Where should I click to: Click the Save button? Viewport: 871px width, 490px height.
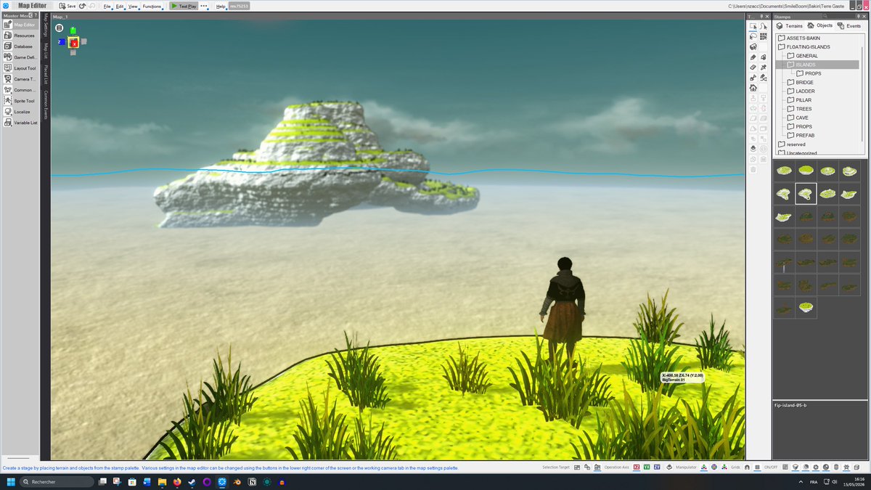click(x=67, y=6)
